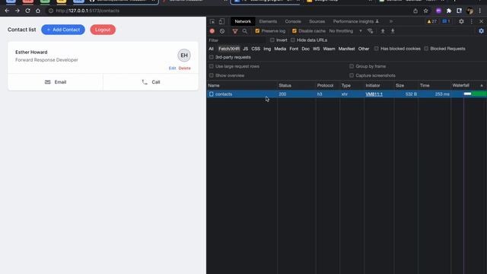The image size is (487, 274).
Task: Filter requests by CSS type
Action: pos(256,49)
